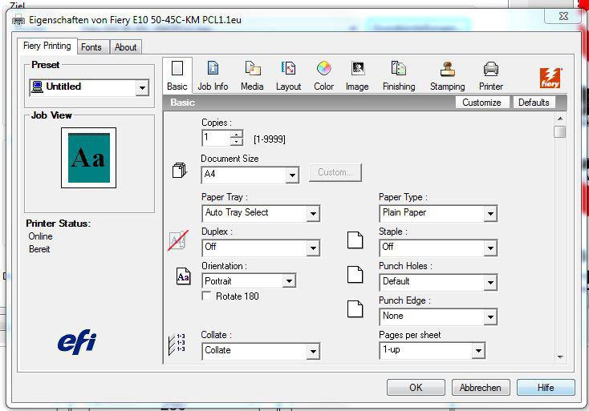
Task: Increase Copies with up spinner arrow
Action: pos(236,135)
